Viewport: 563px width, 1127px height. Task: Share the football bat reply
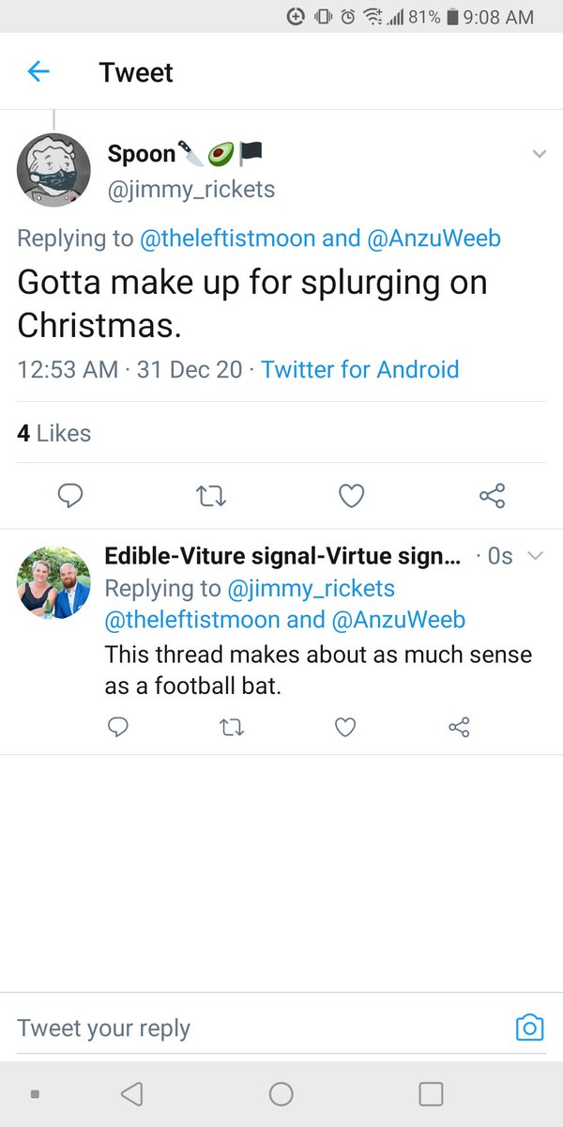pyautogui.click(x=459, y=727)
